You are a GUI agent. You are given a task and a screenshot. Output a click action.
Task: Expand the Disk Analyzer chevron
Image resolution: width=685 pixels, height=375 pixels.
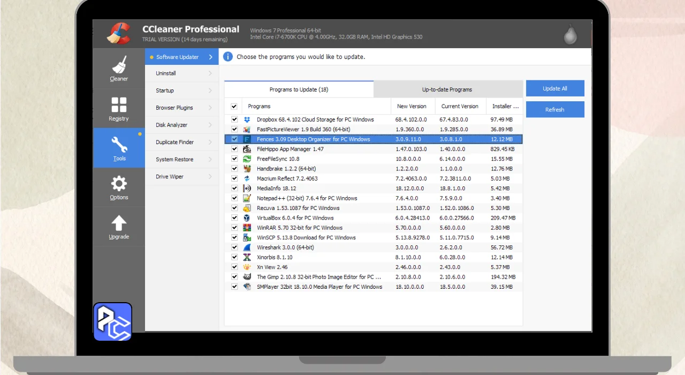pos(210,125)
